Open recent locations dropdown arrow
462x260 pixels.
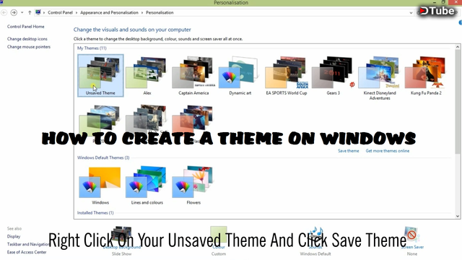pos(22,13)
